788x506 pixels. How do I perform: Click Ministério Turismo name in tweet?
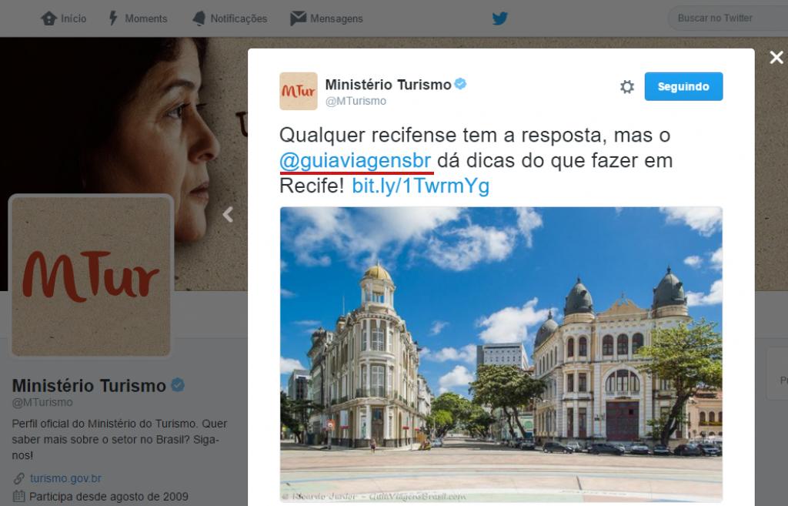coord(388,85)
